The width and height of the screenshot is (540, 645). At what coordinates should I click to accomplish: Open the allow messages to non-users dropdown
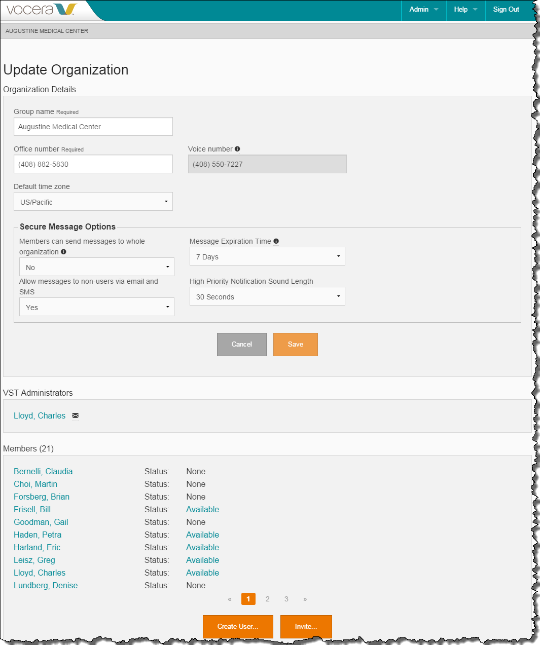click(x=96, y=307)
